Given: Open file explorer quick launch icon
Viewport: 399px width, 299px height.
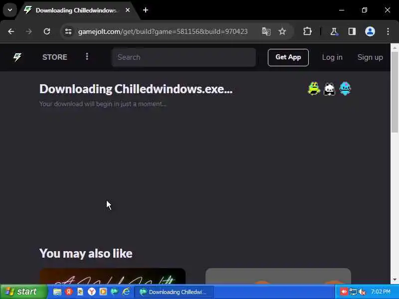Looking at the screenshot, I should coord(57,292).
